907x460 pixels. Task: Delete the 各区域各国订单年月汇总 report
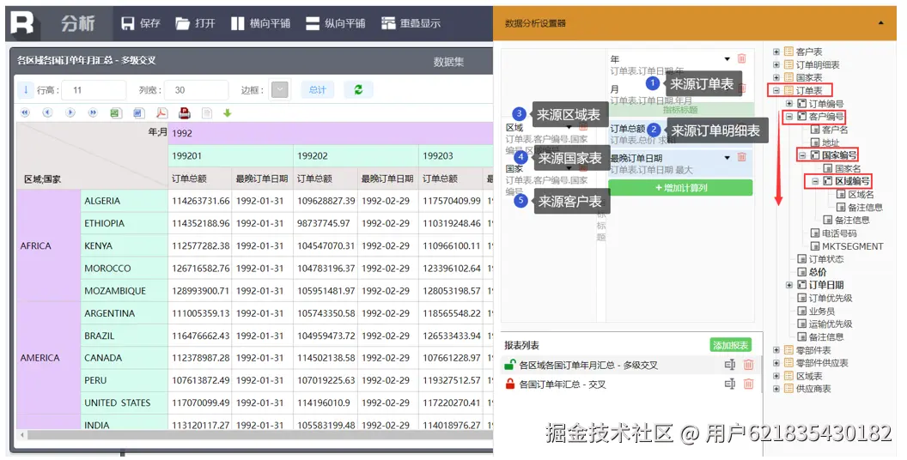coord(748,365)
